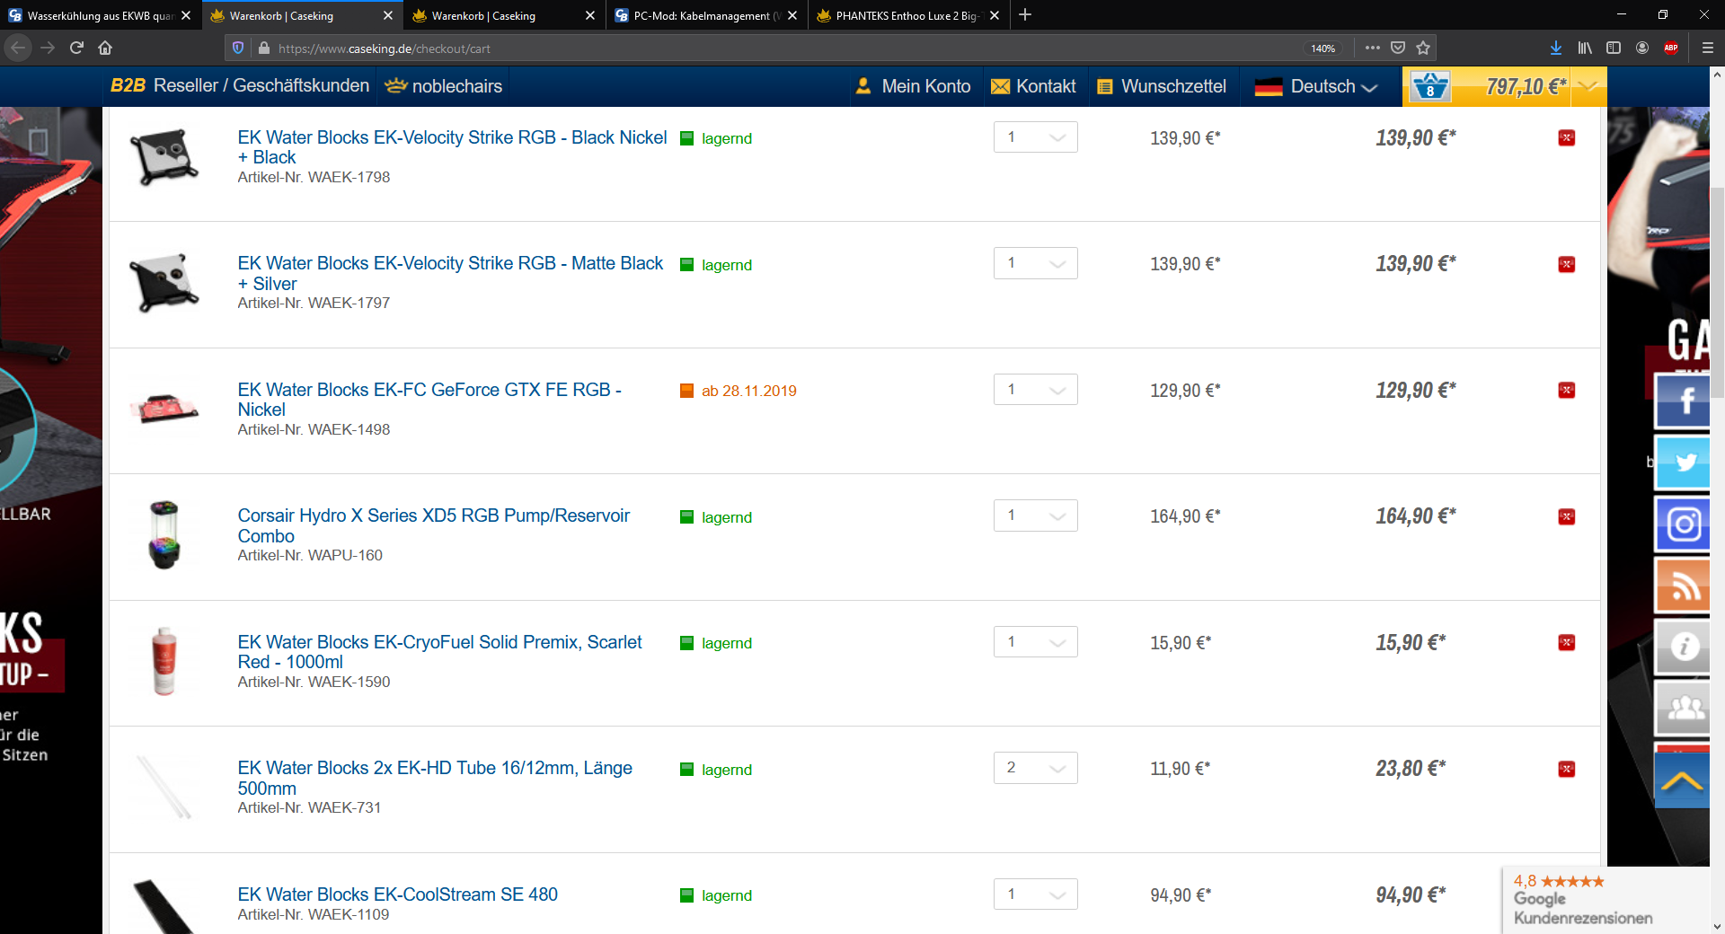Remove EK-CryoFuel Scarlet Red from cart
The height and width of the screenshot is (934, 1725).
tap(1566, 642)
